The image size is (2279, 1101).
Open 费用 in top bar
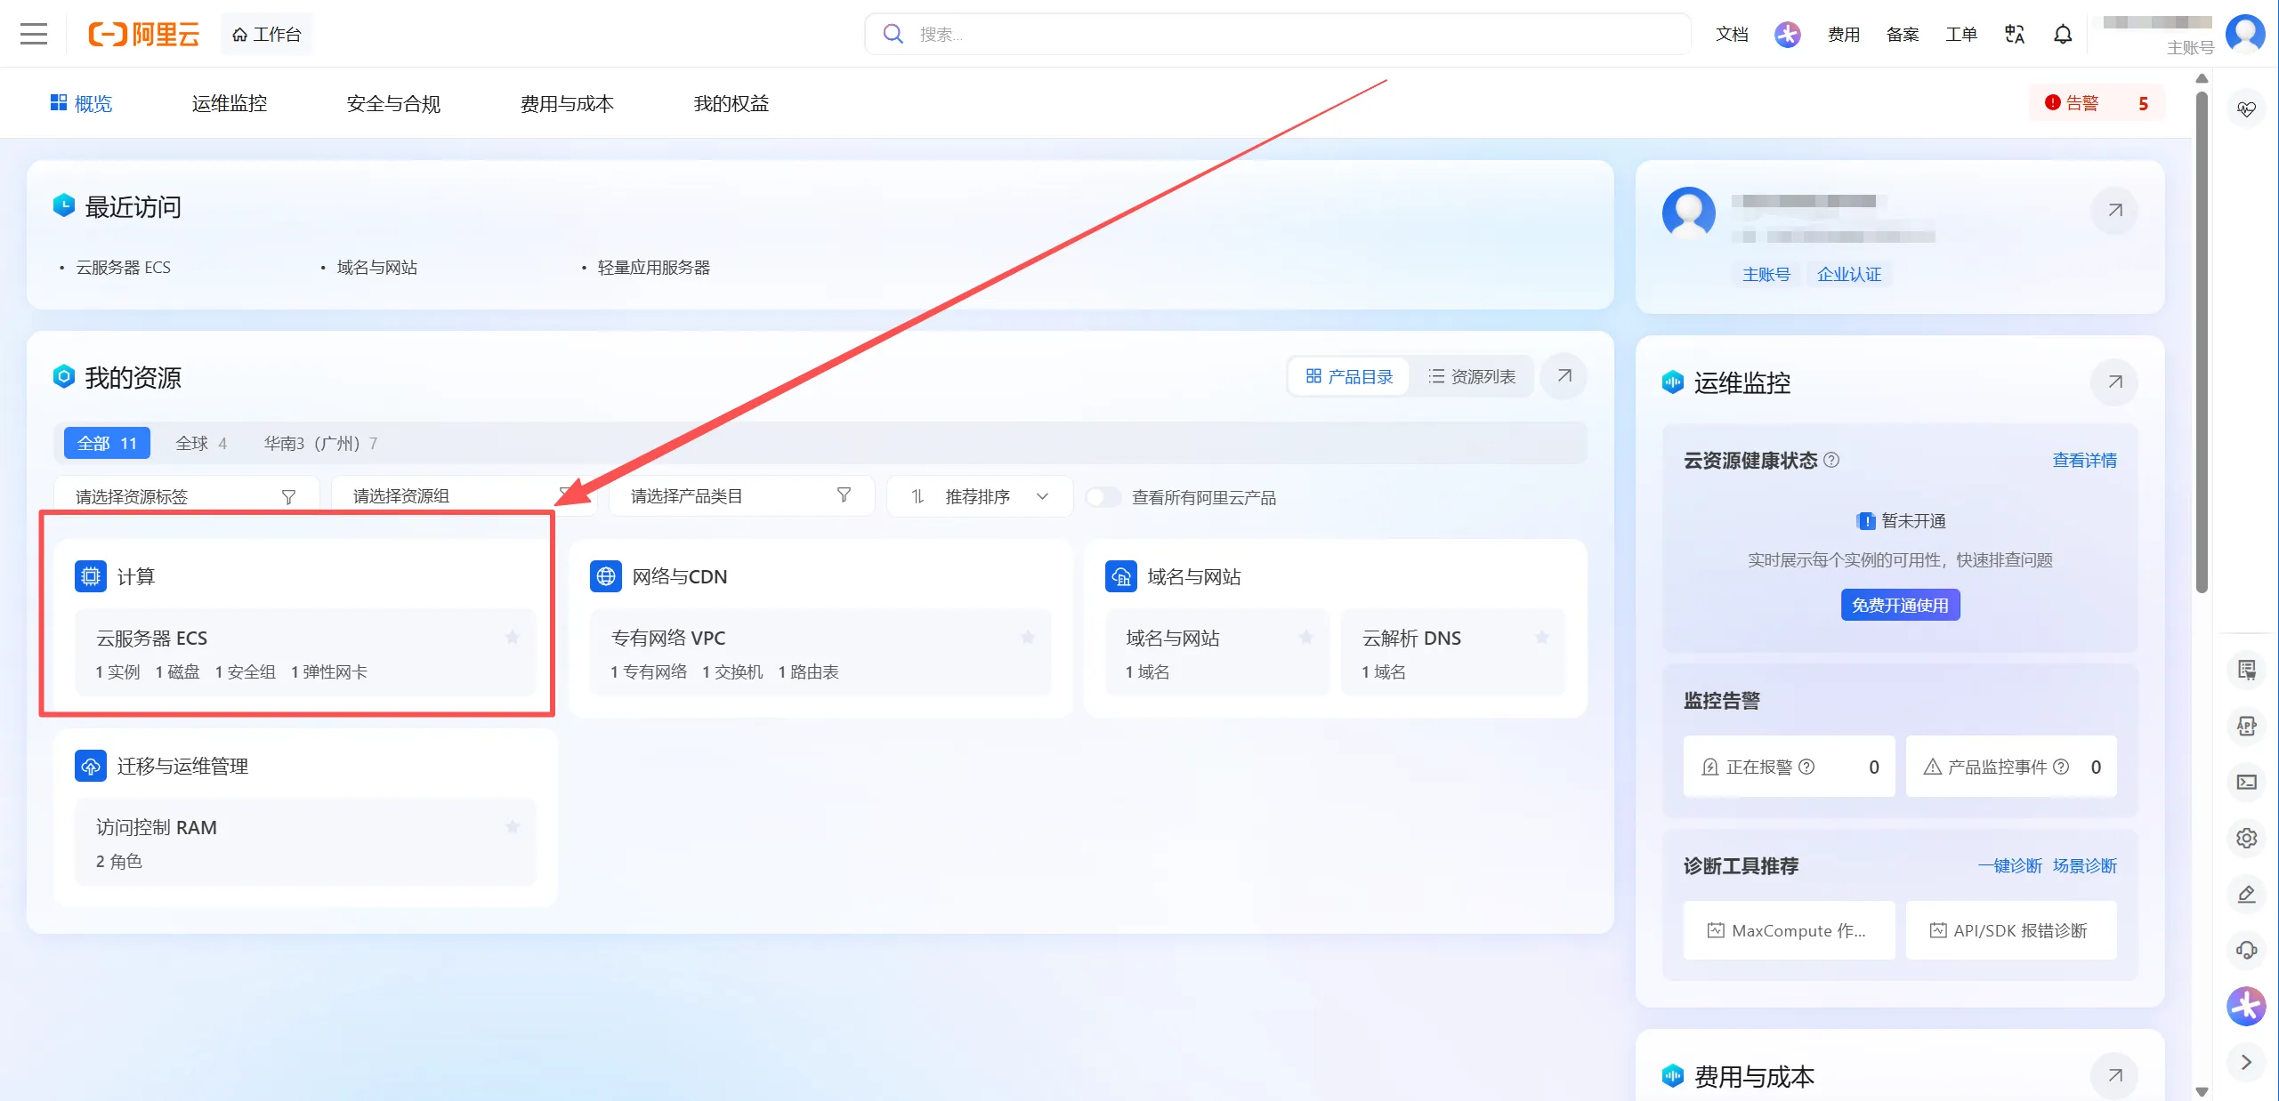coord(1844,34)
